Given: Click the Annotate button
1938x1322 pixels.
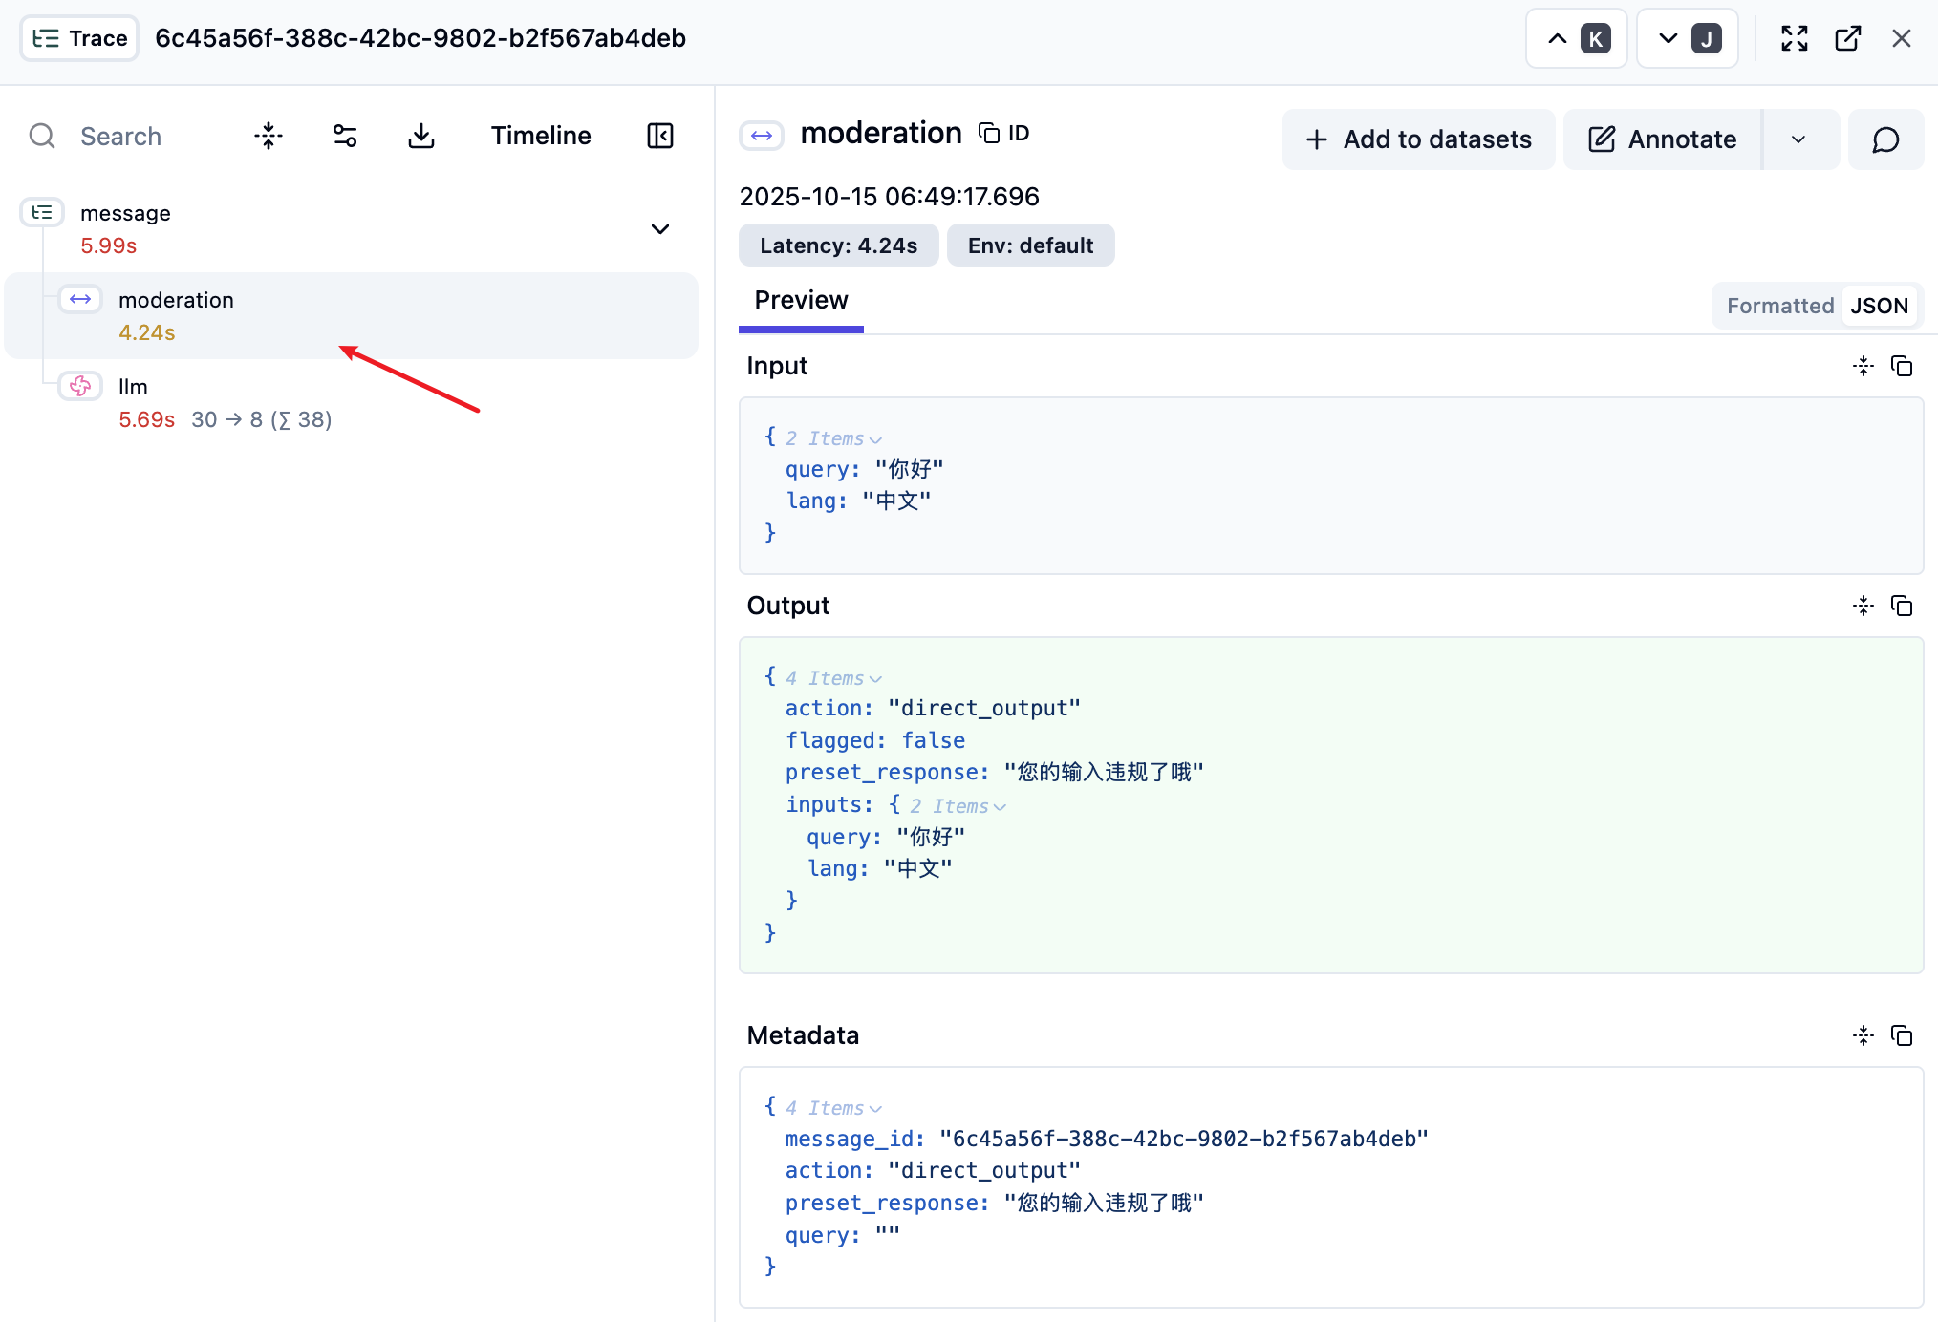Looking at the screenshot, I should tap(1662, 139).
